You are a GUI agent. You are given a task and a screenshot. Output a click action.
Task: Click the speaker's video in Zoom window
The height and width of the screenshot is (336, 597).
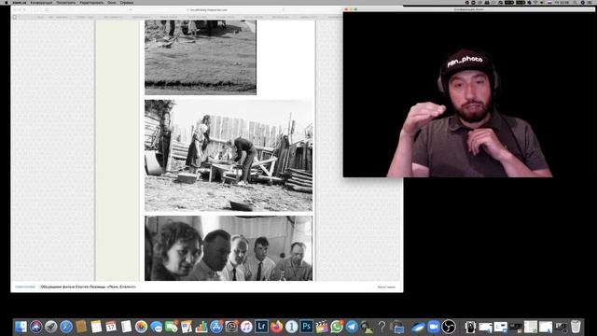tap(469, 94)
